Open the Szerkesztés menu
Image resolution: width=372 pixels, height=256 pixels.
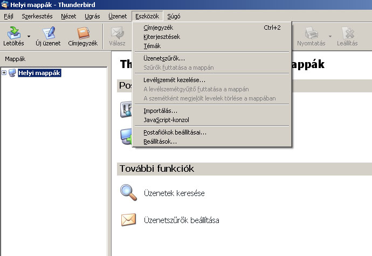[37, 16]
